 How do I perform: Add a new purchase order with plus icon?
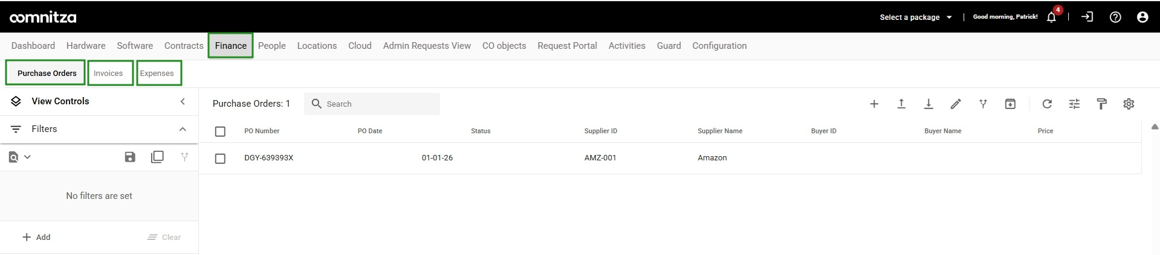pyautogui.click(x=874, y=104)
